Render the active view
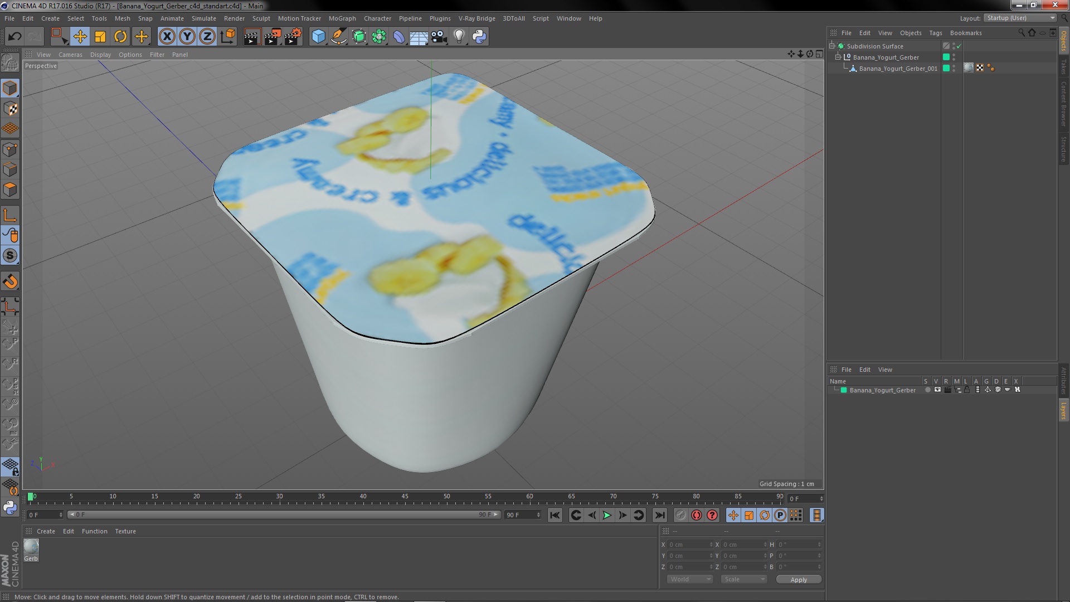 pos(252,37)
